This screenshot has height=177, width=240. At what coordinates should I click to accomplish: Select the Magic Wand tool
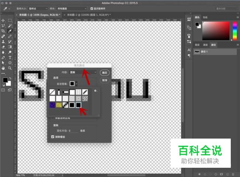point(10,25)
